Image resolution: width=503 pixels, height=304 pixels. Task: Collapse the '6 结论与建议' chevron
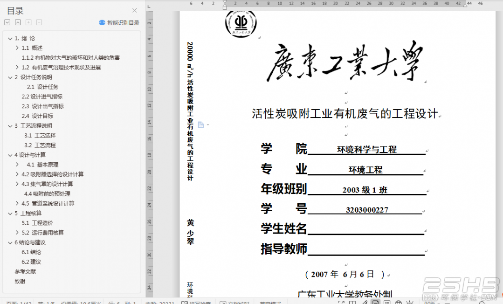tap(10, 242)
